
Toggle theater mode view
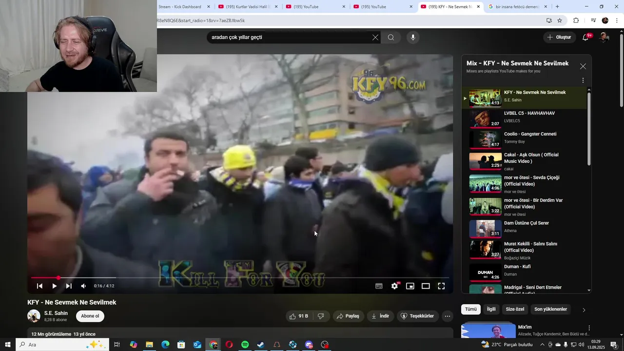(x=426, y=286)
